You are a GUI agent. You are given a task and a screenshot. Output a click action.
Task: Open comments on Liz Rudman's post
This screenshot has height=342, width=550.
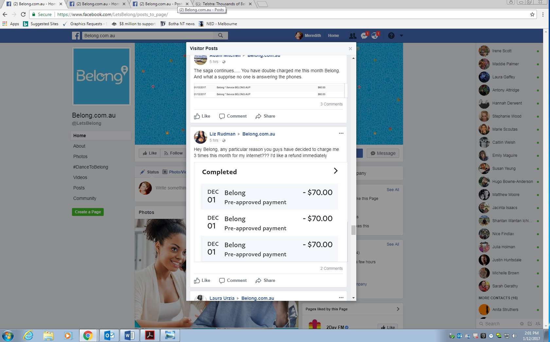coord(233,280)
